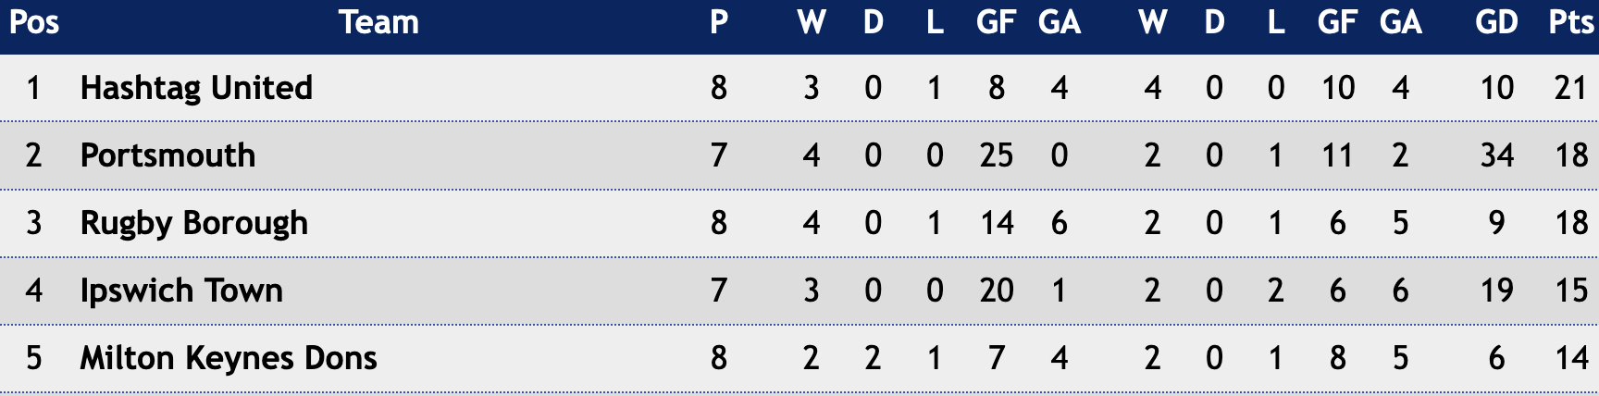This screenshot has height=396, width=1599.
Task: Sort by the Pts column header
Action: [1571, 22]
